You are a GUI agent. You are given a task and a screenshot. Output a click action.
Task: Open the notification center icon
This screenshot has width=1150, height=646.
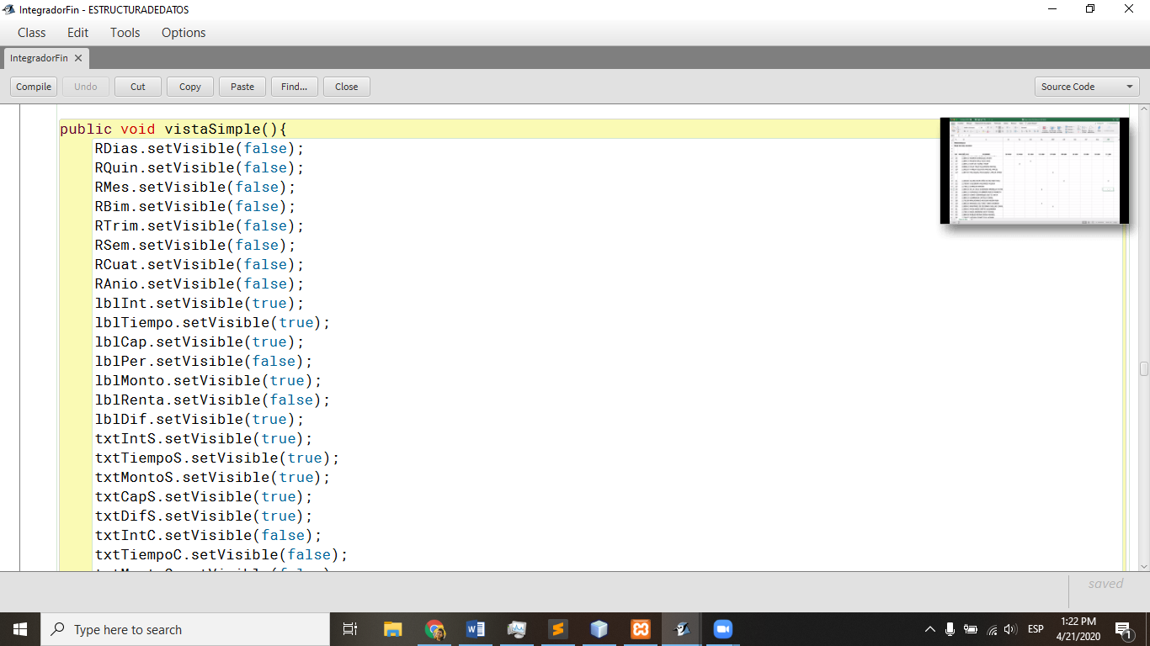(x=1123, y=629)
